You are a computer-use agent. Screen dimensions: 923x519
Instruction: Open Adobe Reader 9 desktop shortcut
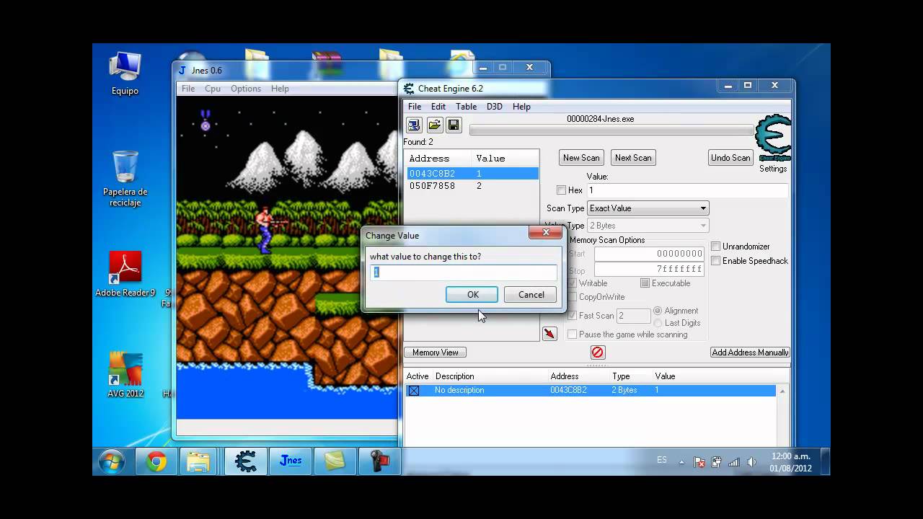[125, 275]
